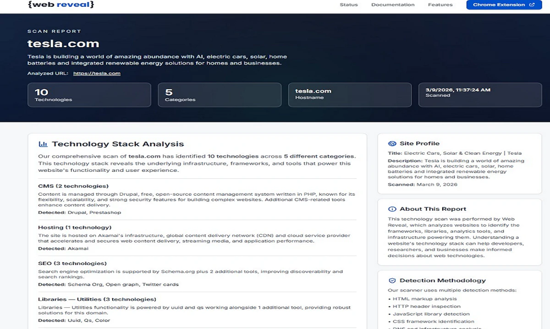550x329 pixels.
Task: Click the Detection Methodology heading
Action: (442, 280)
